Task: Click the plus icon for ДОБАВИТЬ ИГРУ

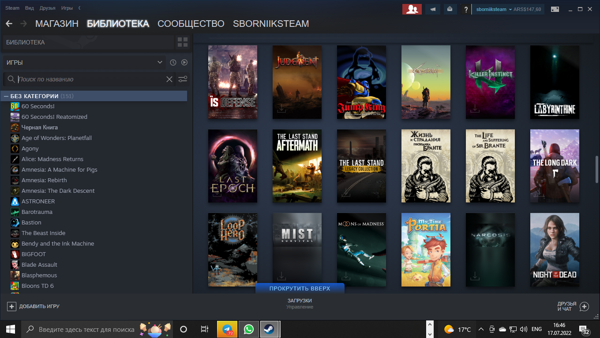Action: (x=12, y=306)
